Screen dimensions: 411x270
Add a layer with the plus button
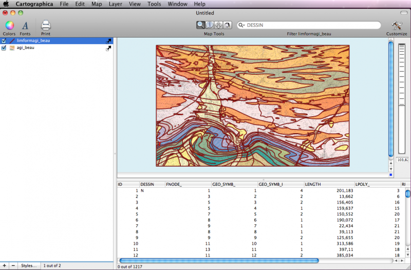coord(5,265)
